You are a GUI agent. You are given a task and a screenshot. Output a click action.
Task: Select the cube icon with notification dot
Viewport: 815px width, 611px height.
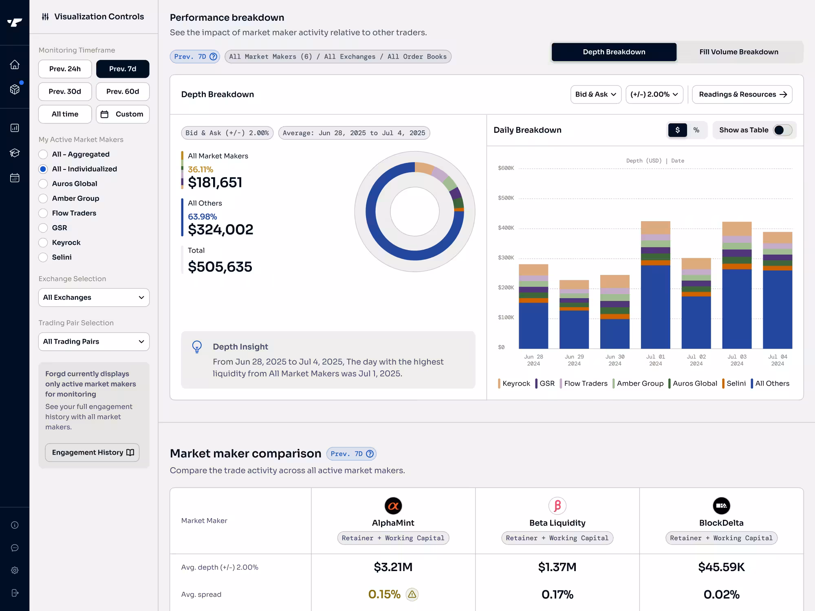pyautogui.click(x=15, y=90)
